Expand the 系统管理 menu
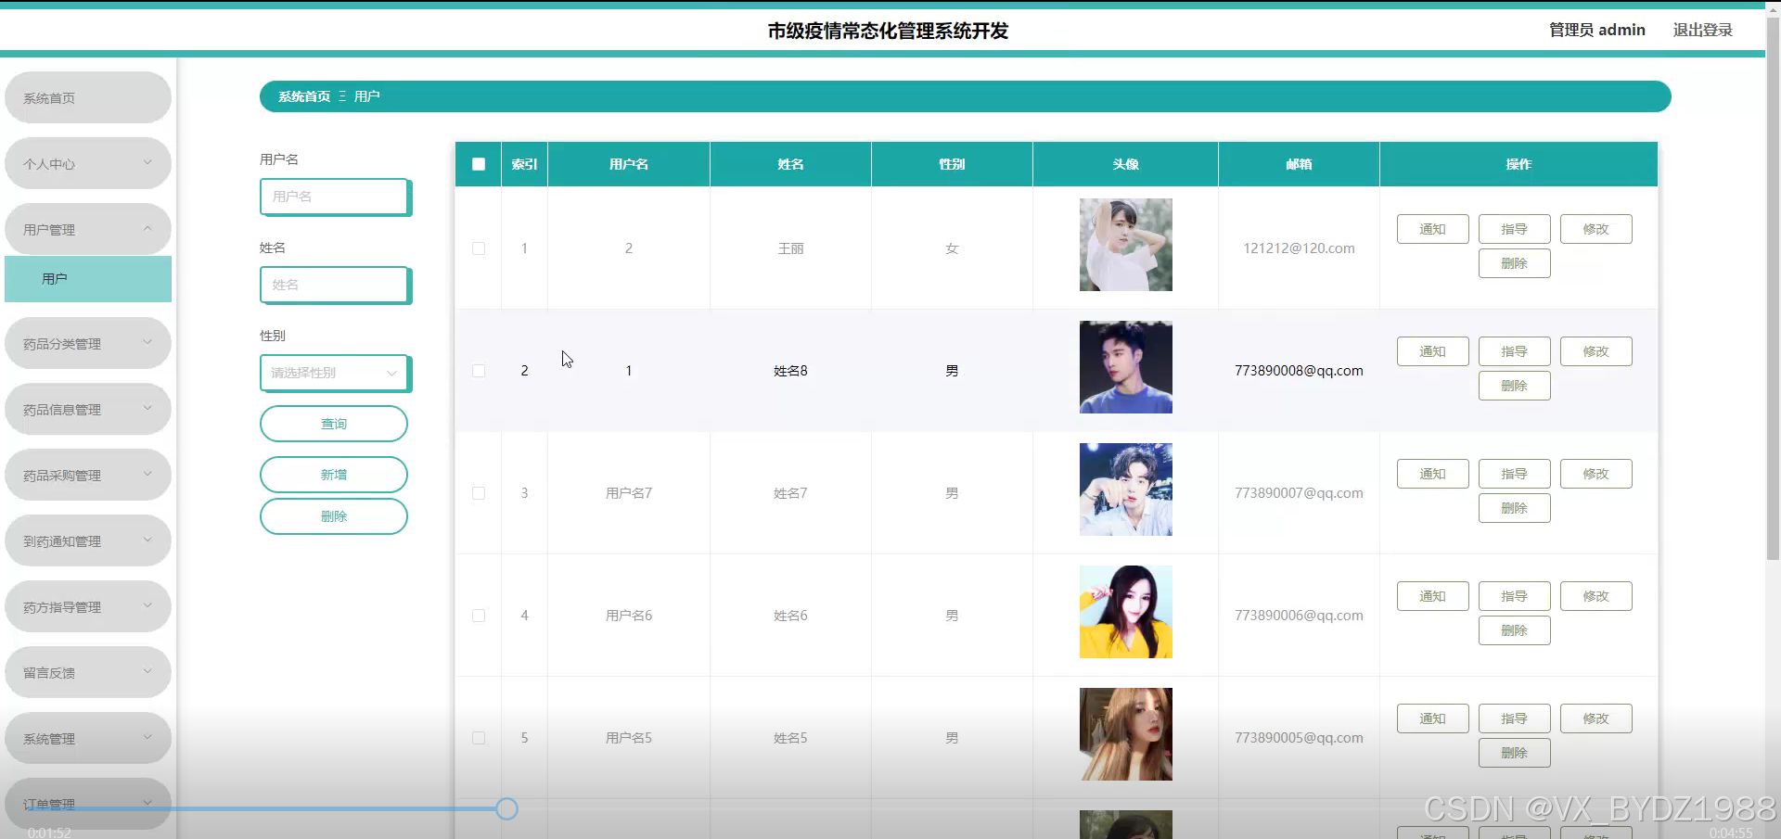1781x839 pixels. coord(88,738)
